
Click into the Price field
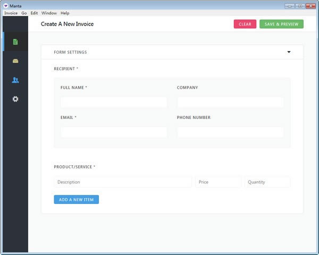[x=218, y=182]
